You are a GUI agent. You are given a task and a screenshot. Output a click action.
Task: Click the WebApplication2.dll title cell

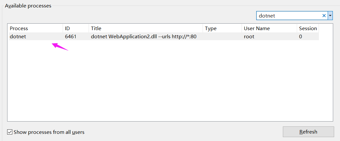144,37
